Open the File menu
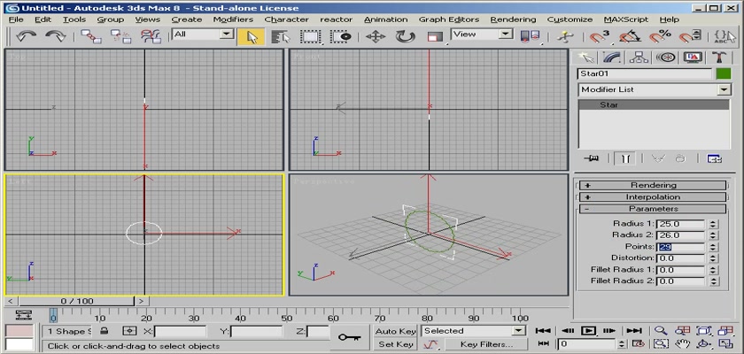Screen dimensions: 744x354 point(16,19)
